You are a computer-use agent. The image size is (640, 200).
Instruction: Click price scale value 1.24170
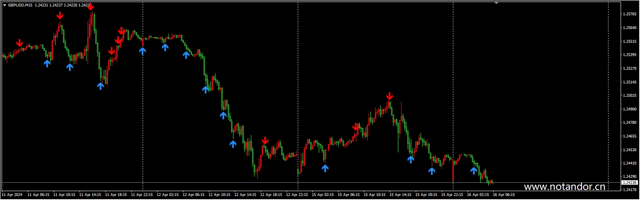pos(629,190)
